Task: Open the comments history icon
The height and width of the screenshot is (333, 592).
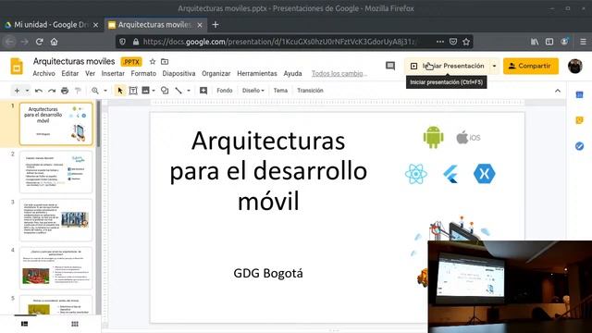Action: click(x=390, y=66)
